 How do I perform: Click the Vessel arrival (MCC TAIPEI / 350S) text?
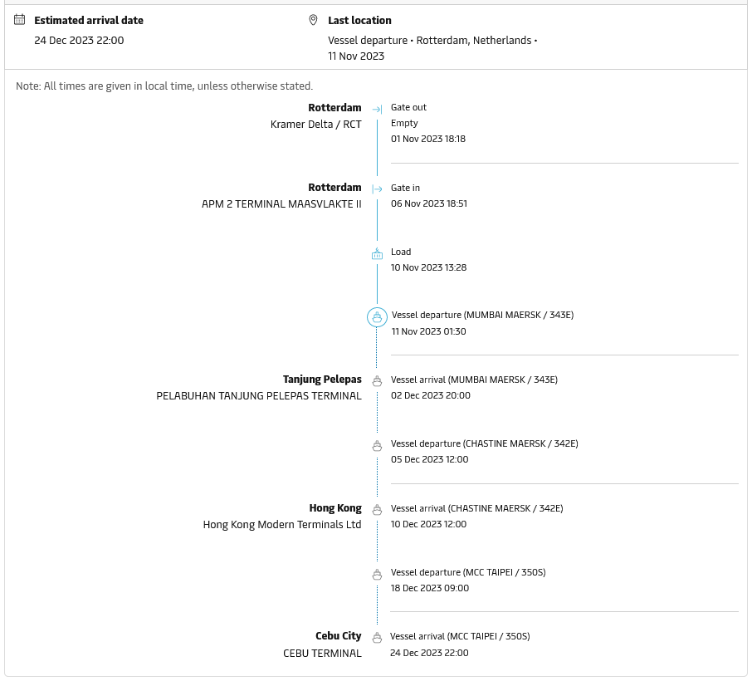[x=460, y=636]
